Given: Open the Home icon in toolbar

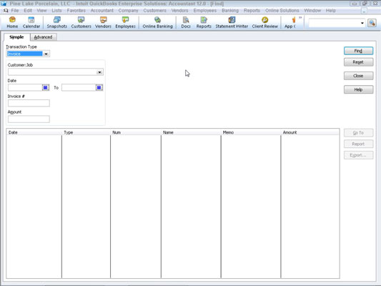Looking at the screenshot, I should pyautogui.click(x=12, y=22).
